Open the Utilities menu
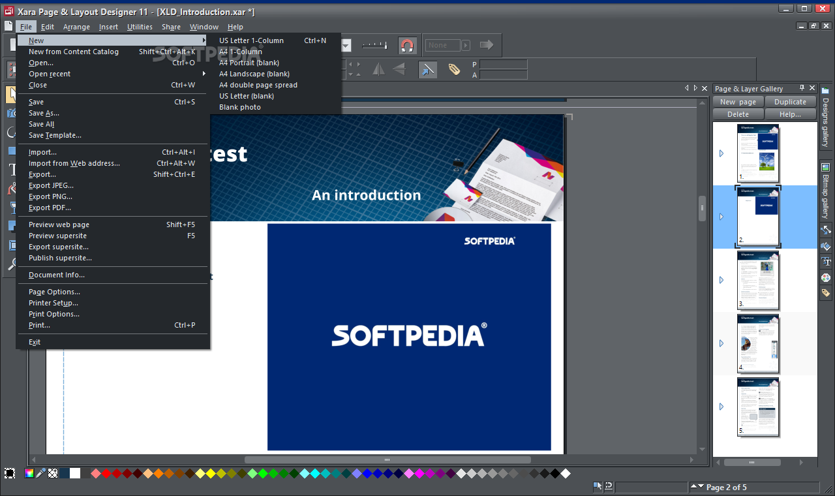This screenshot has height=496, width=835. pyautogui.click(x=140, y=27)
